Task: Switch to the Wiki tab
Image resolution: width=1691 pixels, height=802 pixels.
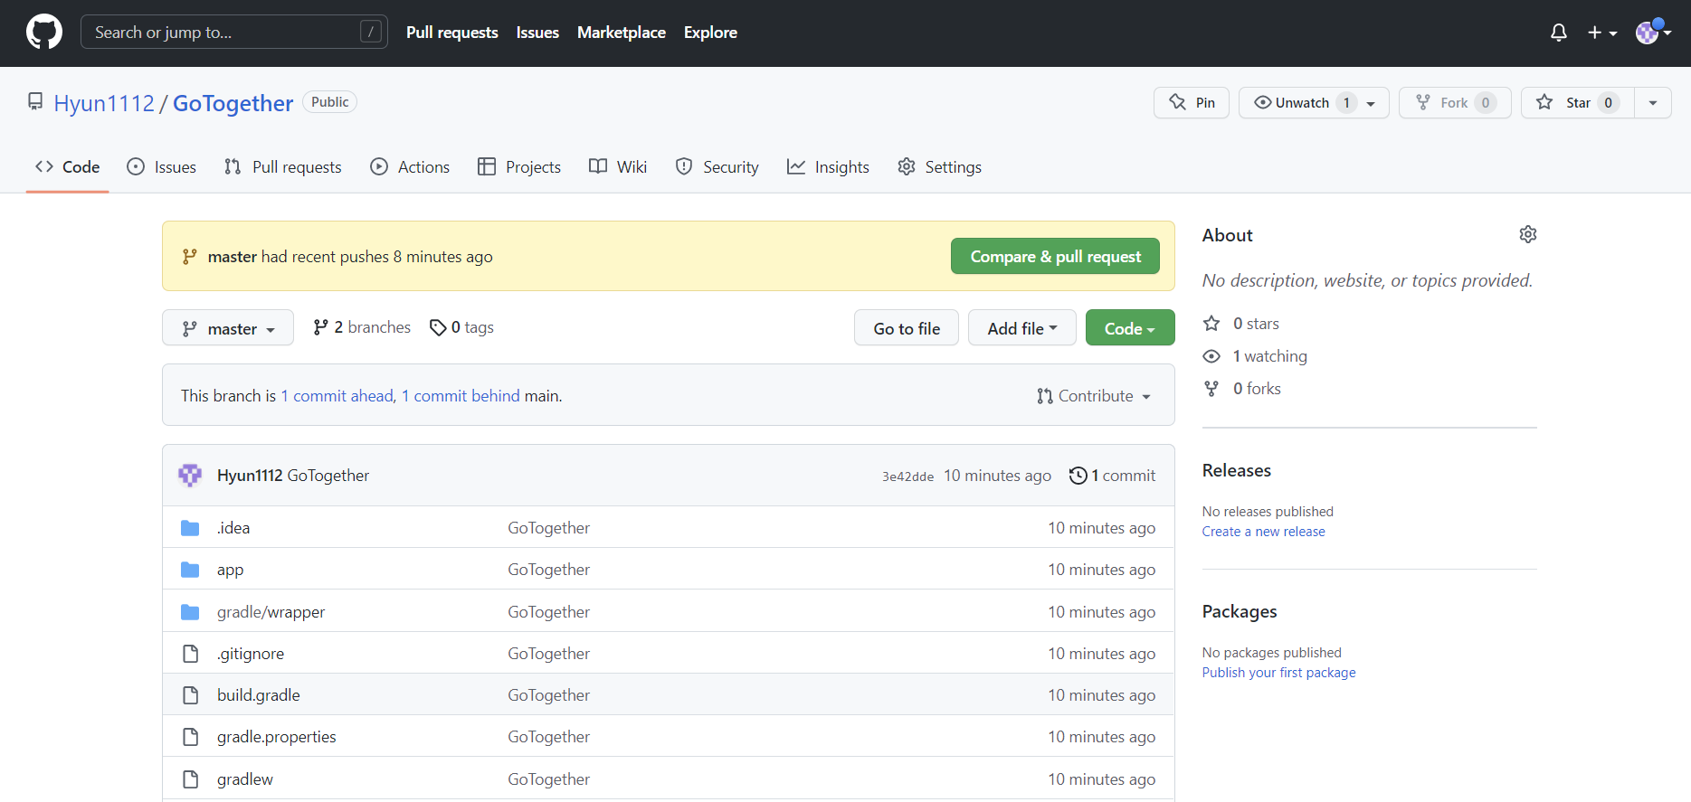Action: pos(618,167)
